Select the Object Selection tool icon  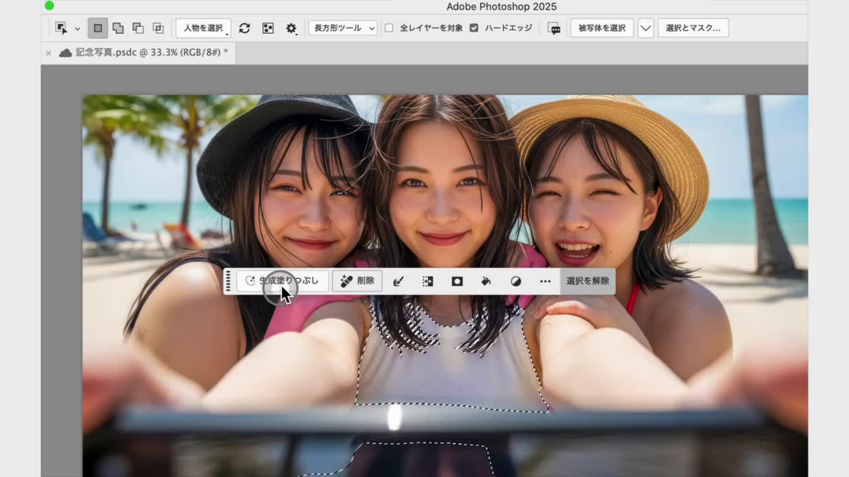[x=61, y=28]
